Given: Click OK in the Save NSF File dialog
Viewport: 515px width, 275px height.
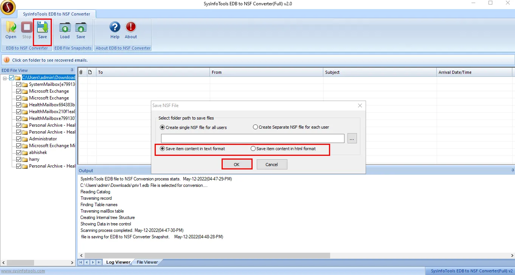Looking at the screenshot, I should coord(237,165).
